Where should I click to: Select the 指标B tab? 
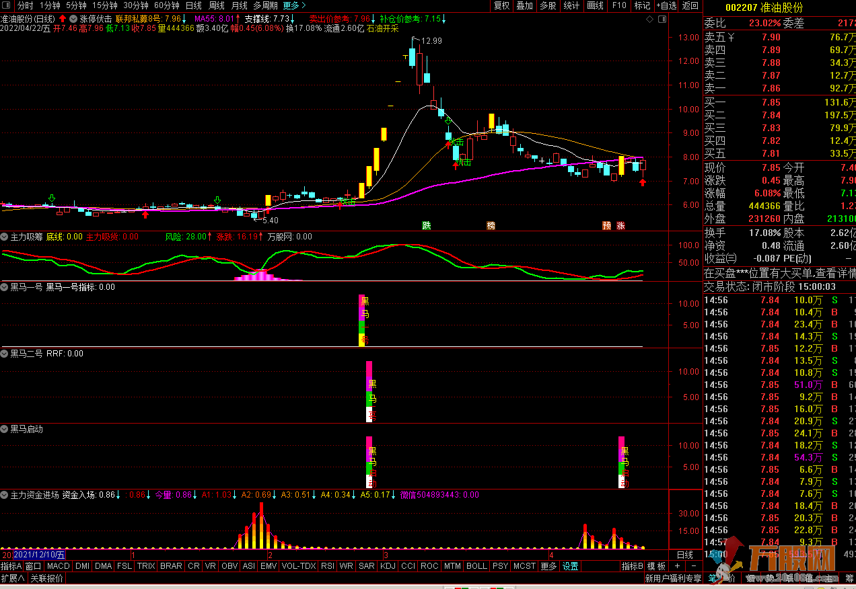click(632, 566)
